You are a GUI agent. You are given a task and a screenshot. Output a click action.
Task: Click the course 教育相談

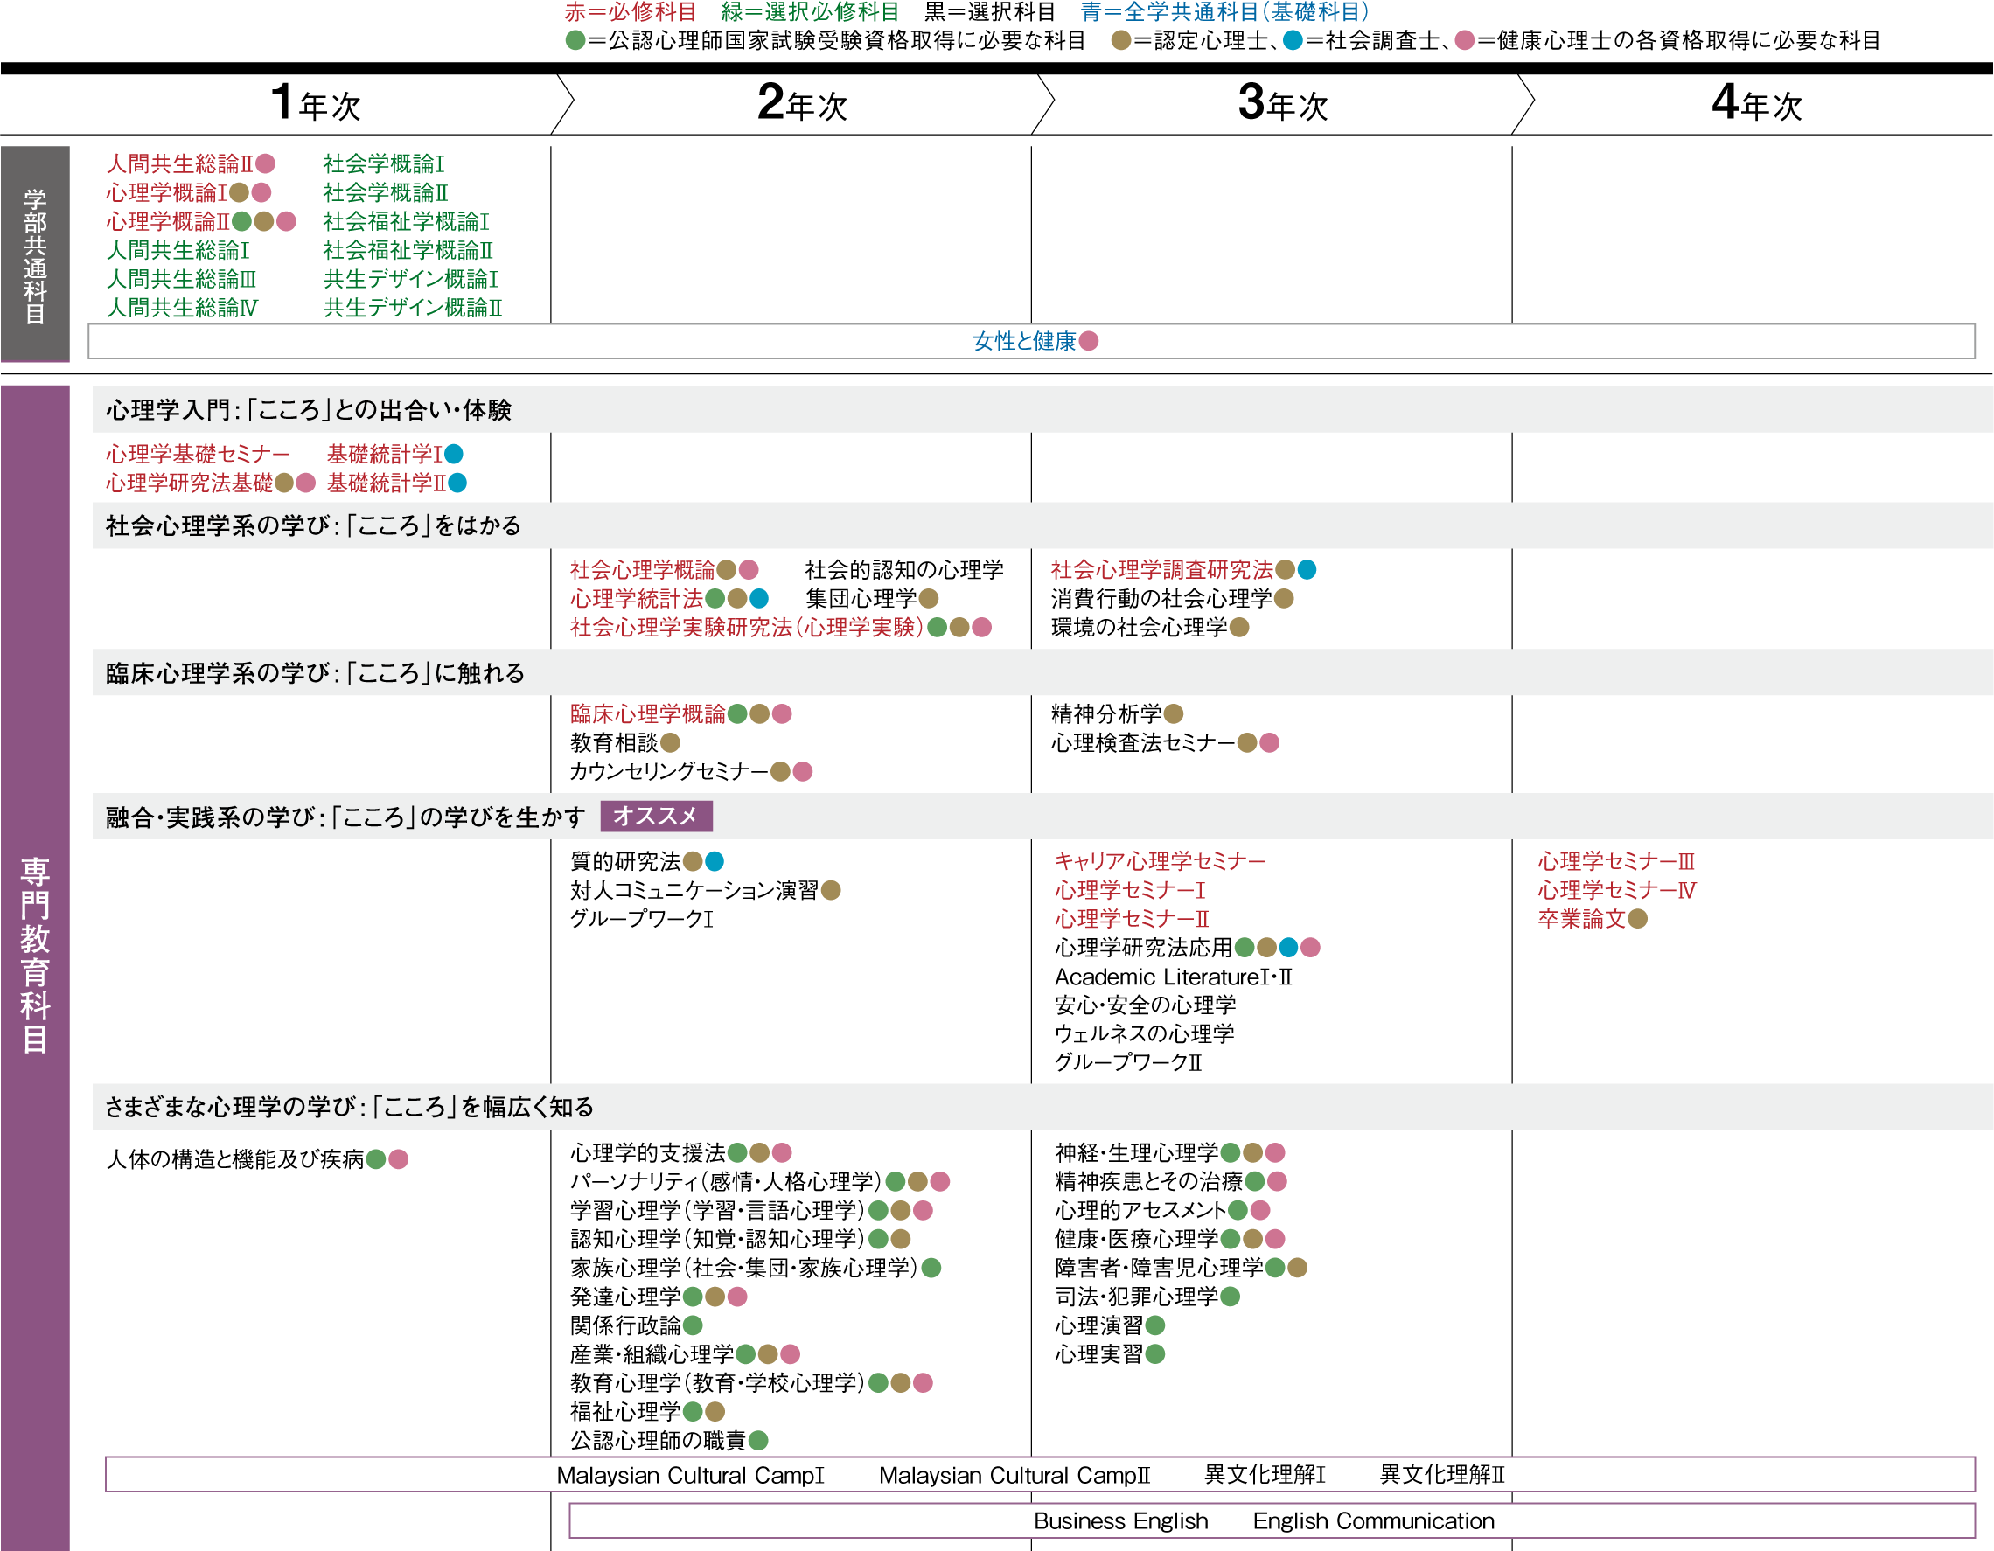(x=615, y=743)
